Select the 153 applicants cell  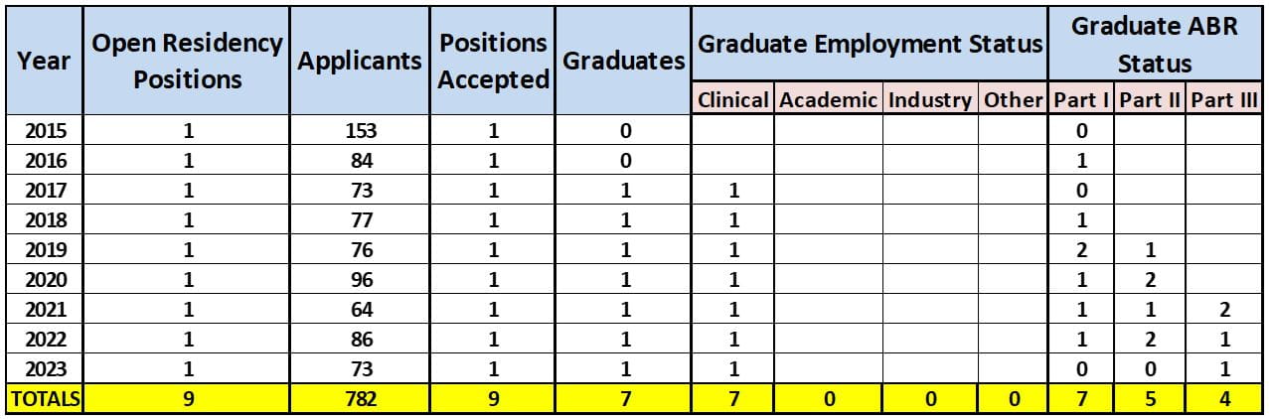point(360,130)
